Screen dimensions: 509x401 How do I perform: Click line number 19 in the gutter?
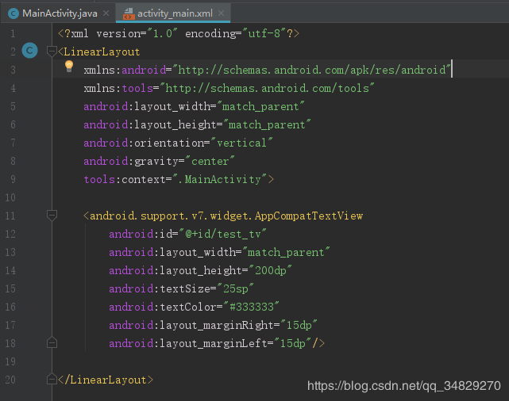[x=10, y=361]
